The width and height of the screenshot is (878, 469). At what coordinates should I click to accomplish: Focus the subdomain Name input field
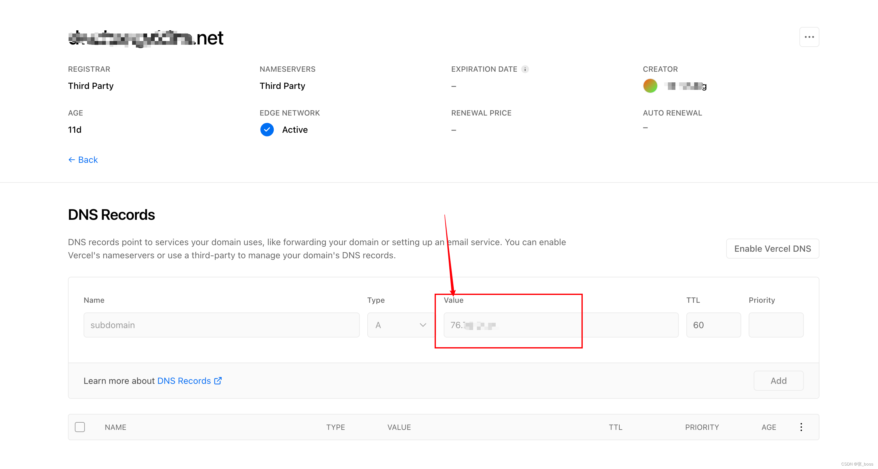click(x=221, y=325)
